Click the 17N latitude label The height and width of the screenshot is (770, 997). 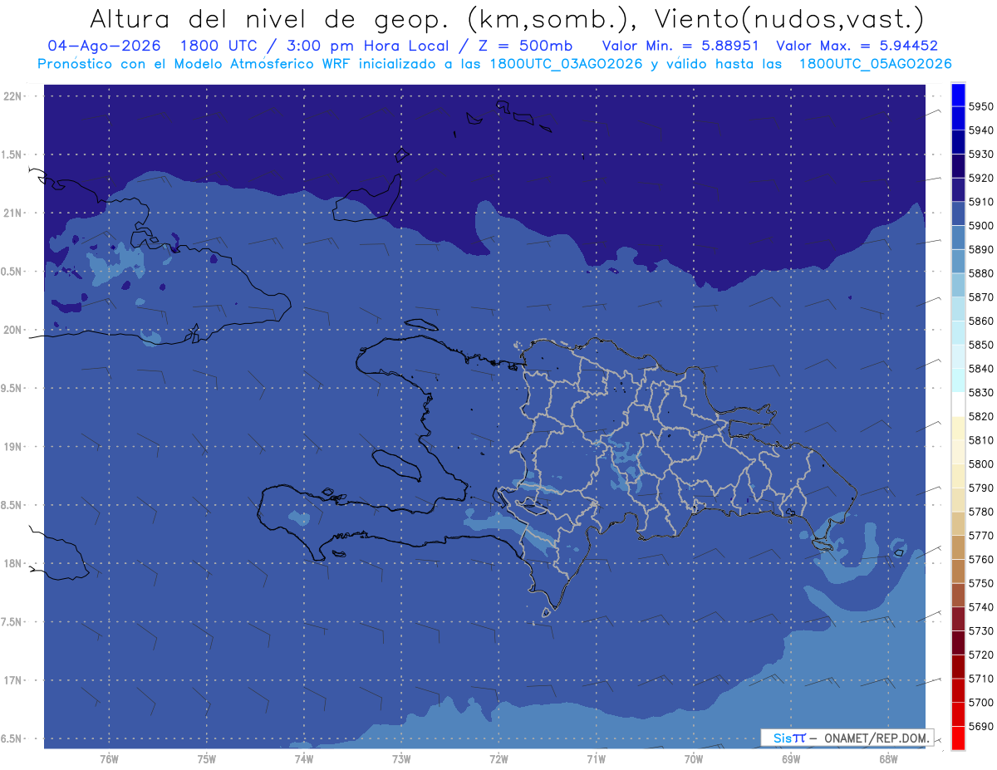coord(14,680)
